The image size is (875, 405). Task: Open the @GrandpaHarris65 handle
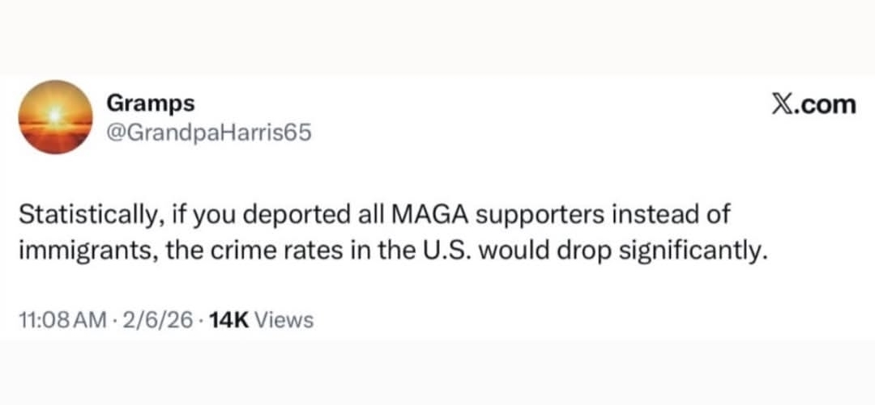[x=208, y=132]
